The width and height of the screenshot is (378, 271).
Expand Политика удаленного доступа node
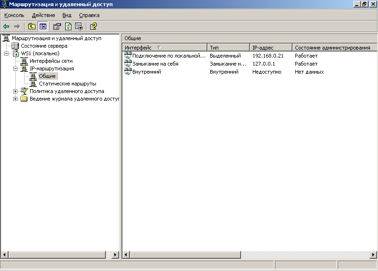click(16, 91)
